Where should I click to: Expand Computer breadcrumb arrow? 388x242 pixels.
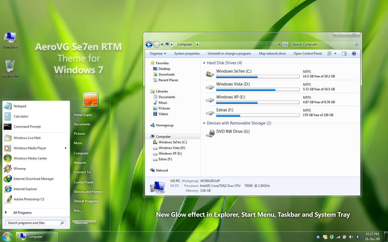click(x=197, y=44)
